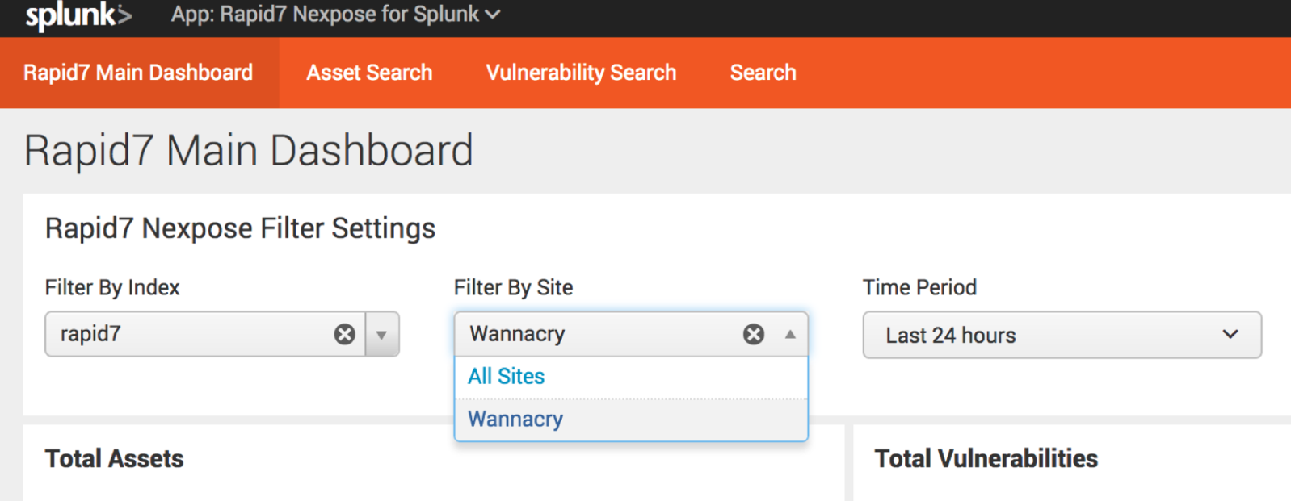Click the Wannacry text in site field
This screenshot has height=501, width=1291.
point(517,334)
